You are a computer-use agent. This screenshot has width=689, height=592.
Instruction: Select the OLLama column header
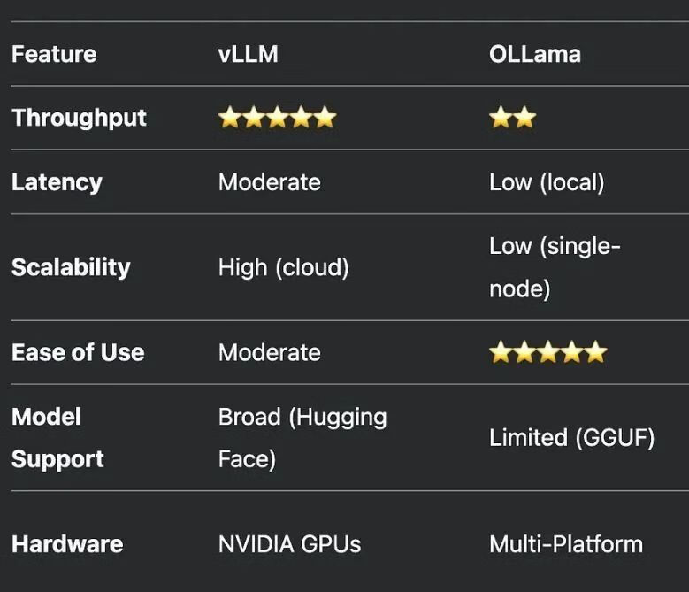click(535, 54)
